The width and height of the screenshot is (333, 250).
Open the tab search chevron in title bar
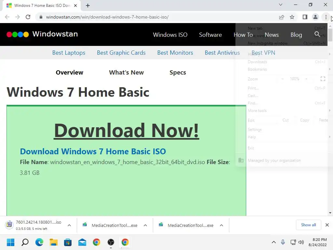click(x=281, y=5)
